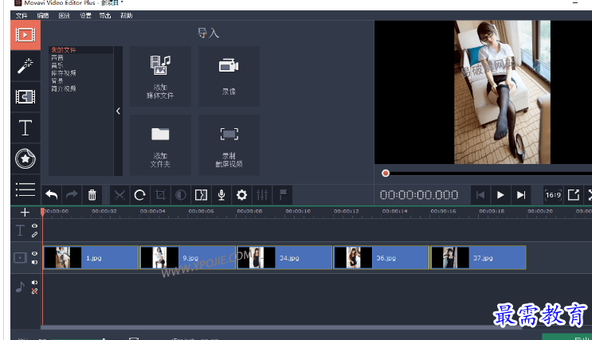Select the 37.jpg clip on the timeline
592x340 pixels.
pos(478,258)
